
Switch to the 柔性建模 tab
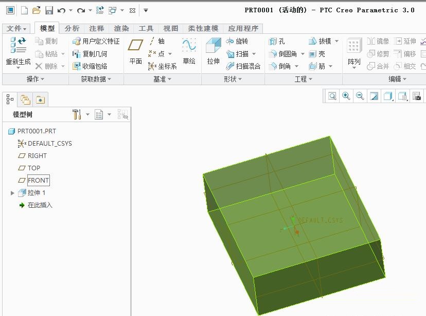[x=203, y=28]
